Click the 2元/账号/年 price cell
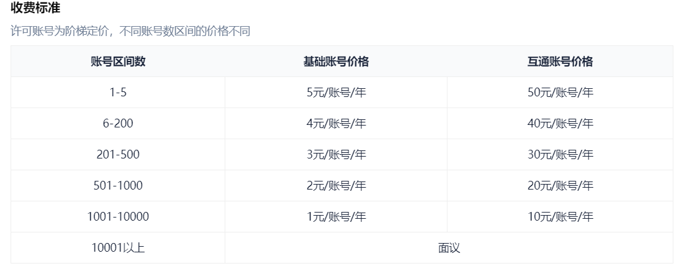The width and height of the screenshot is (679, 266). [x=336, y=186]
